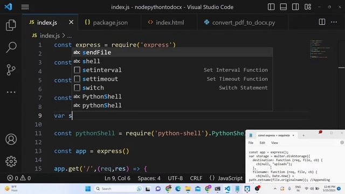The height and width of the screenshot is (194, 345).
Task: Open the Task View taskbar icon
Action: click(x=148, y=189)
